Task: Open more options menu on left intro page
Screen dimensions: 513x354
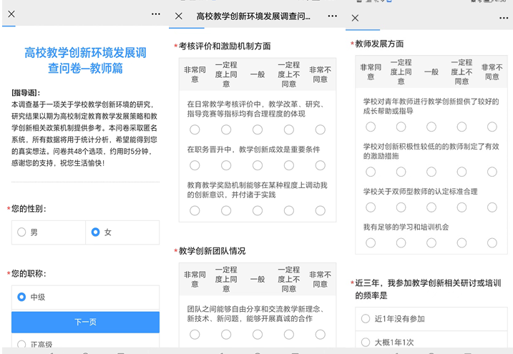Action: [x=156, y=14]
